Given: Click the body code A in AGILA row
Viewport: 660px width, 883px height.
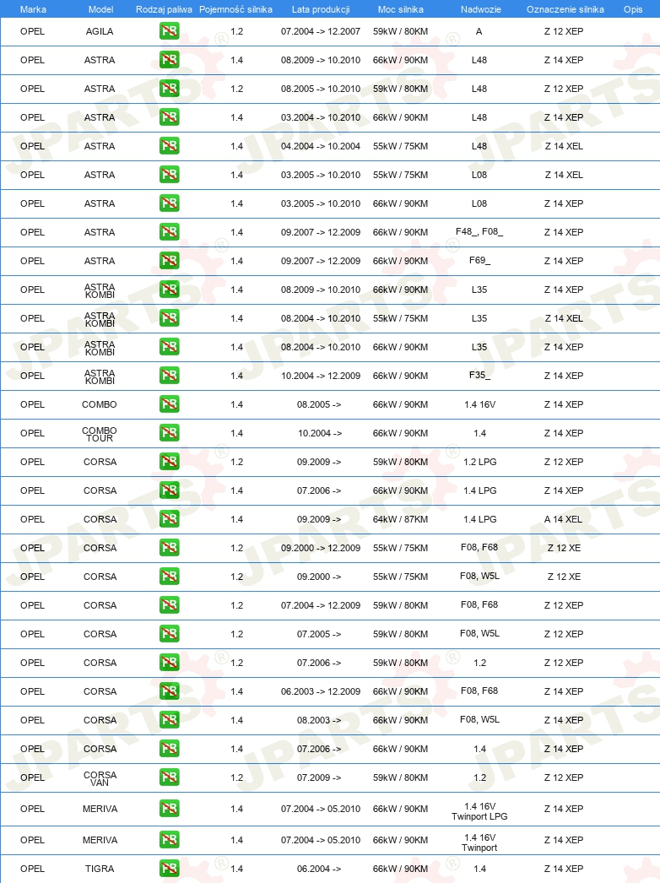Looking at the screenshot, I should pyautogui.click(x=479, y=31).
